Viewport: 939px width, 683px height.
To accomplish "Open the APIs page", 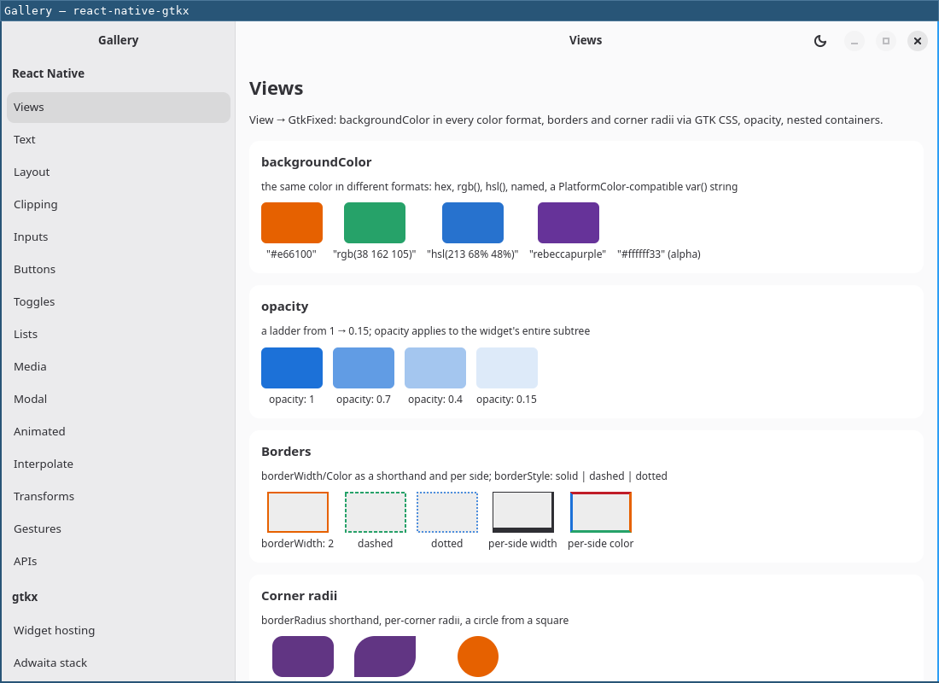I will [119, 561].
